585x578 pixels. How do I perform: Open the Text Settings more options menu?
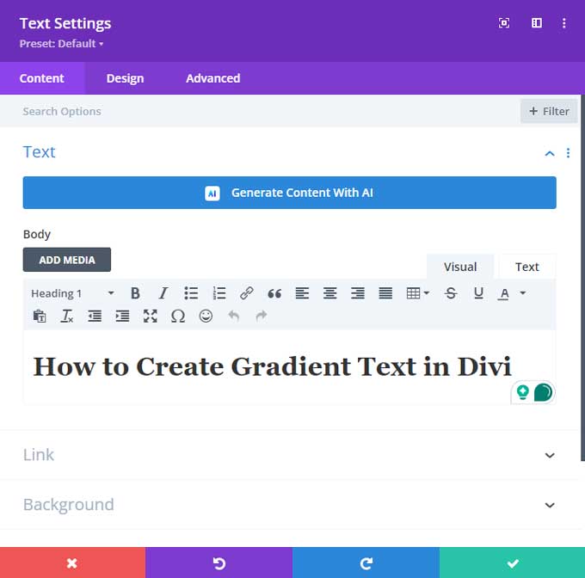tap(563, 23)
